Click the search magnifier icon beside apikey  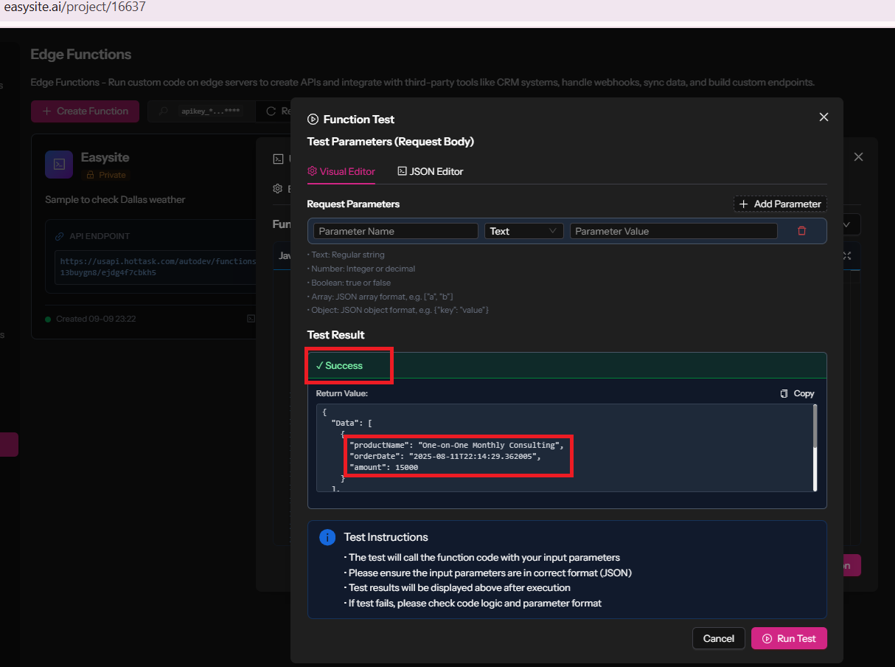coord(163,111)
